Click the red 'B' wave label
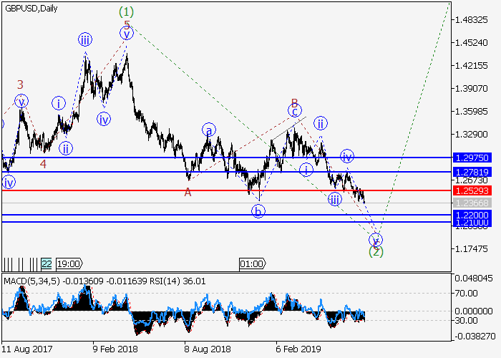Screen dimensions: 501x358 click(x=294, y=102)
